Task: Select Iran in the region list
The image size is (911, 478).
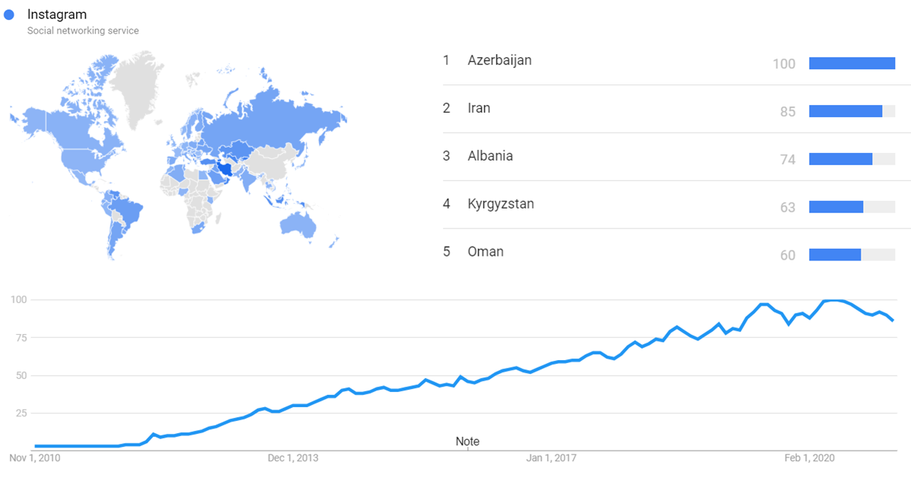Action: (x=479, y=108)
